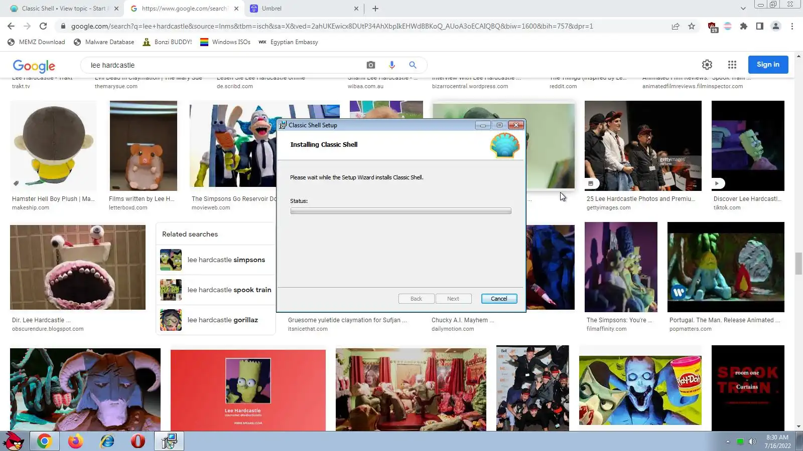Bookmark this page with star icon
803x451 pixels.
[692, 26]
